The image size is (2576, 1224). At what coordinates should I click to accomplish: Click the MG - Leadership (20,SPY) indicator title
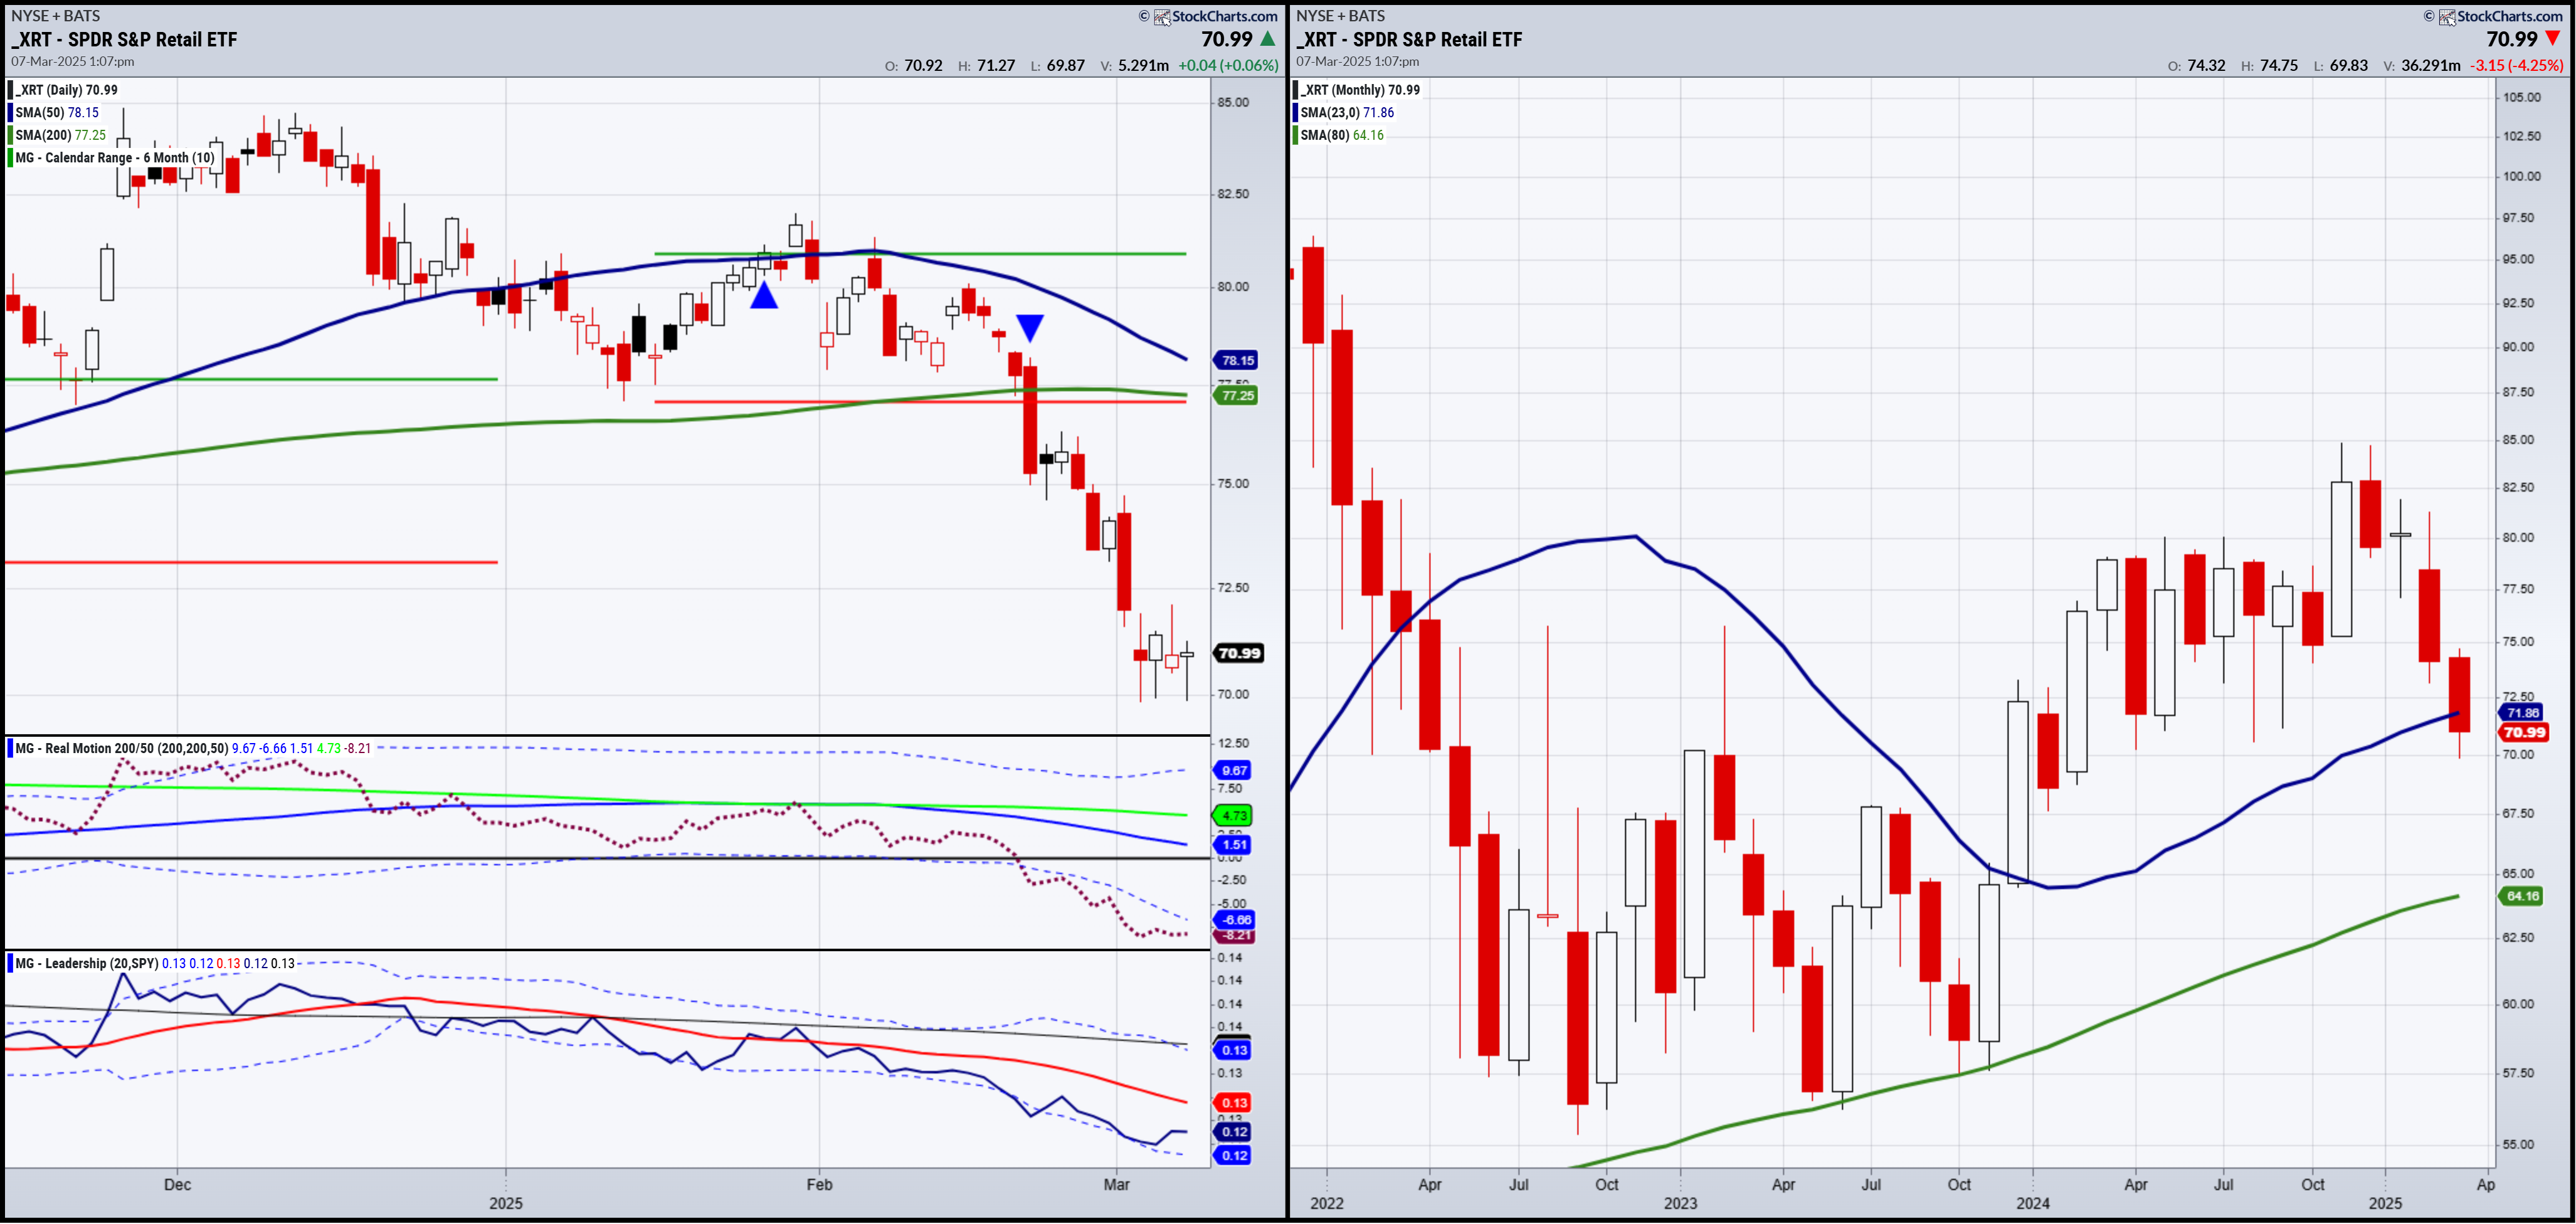click(87, 963)
